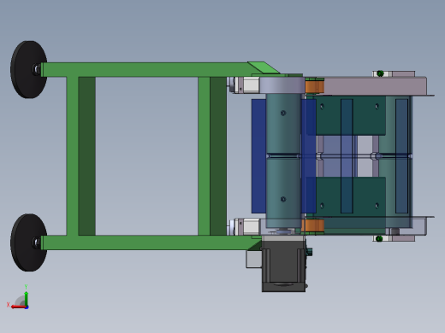445x333 pixels.
Task: Select the upper orange bushing
Action: (314, 87)
